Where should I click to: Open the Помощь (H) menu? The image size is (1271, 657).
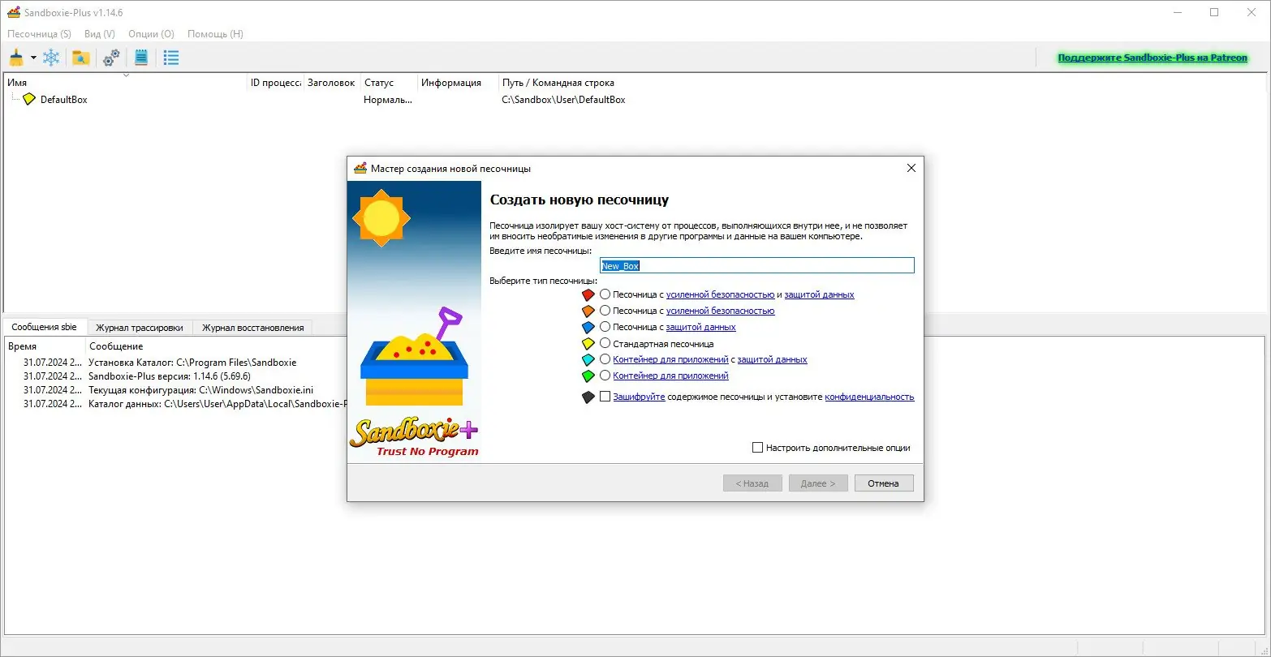[x=215, y=34]
